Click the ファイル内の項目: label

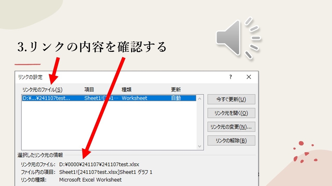pos(39,172)
